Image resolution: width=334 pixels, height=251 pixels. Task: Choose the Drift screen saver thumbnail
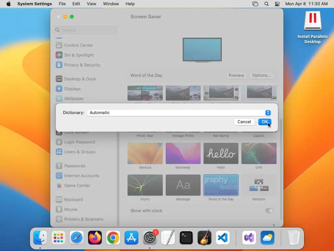[x=259, y=154]
